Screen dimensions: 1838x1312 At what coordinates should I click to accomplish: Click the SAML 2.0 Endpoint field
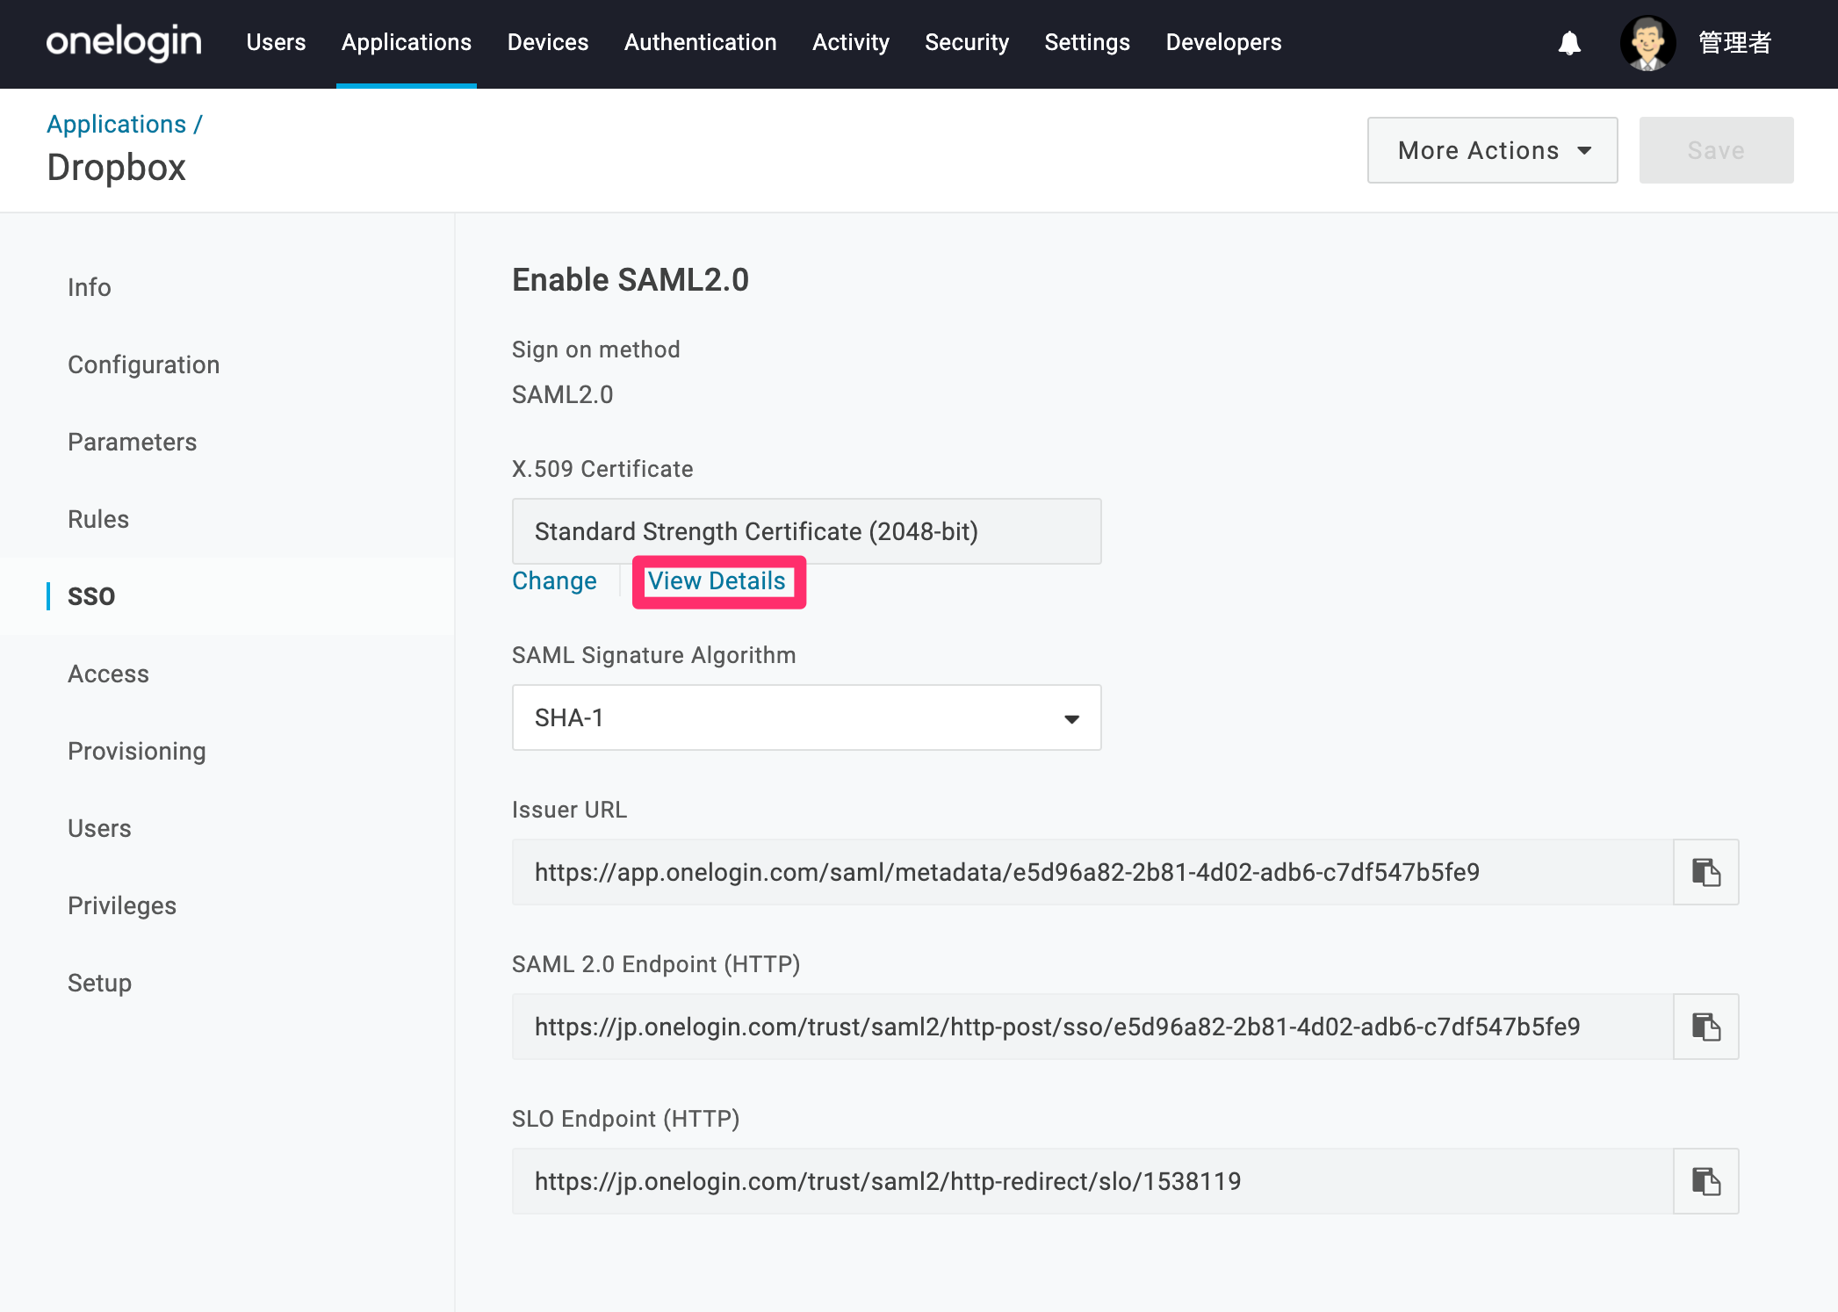pyautogui.click(x=1092, y=1027)
